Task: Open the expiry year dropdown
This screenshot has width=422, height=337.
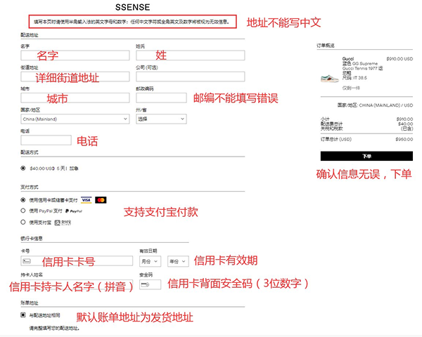Action: click(x=177, y=260)
